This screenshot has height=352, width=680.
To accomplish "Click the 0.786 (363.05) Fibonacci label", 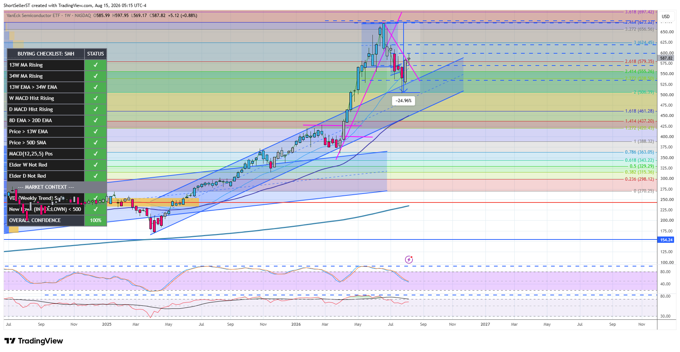I will [x=640, y=152].
